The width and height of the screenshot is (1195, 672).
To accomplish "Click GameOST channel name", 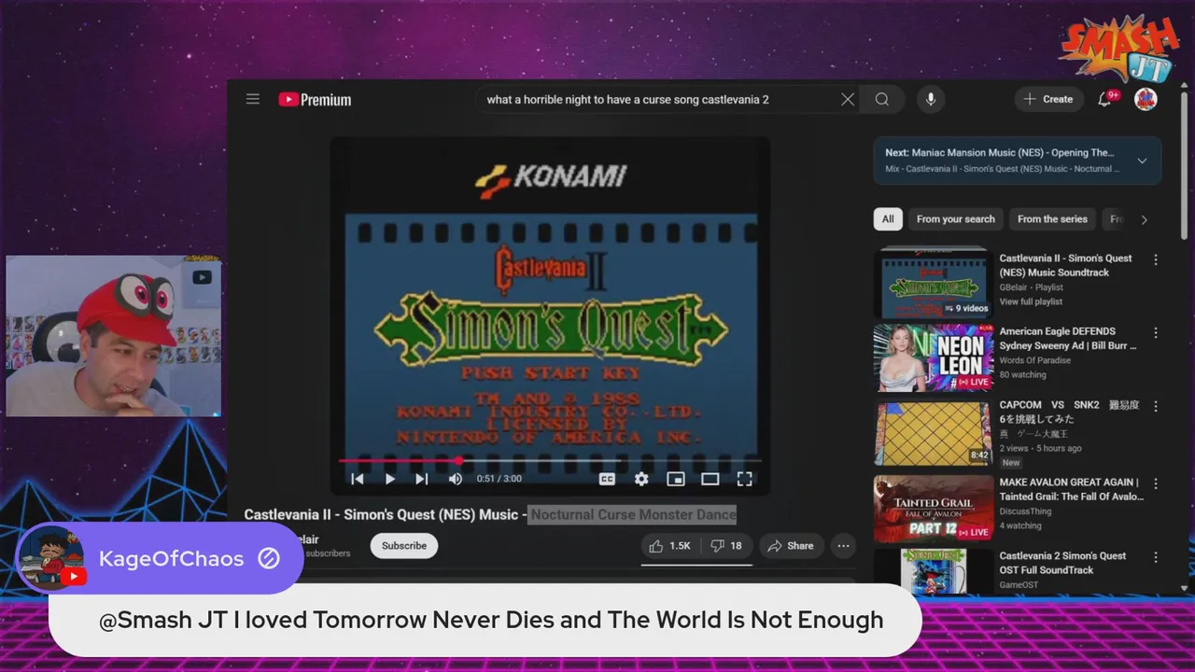I will 1019,585.
